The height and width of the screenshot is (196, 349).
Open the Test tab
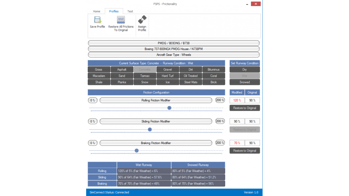point(130,11)
